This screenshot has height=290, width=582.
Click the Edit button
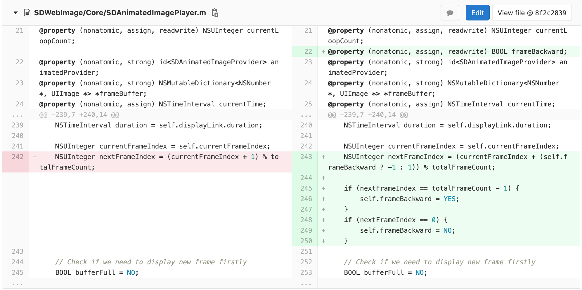click(x=477, y=13)
